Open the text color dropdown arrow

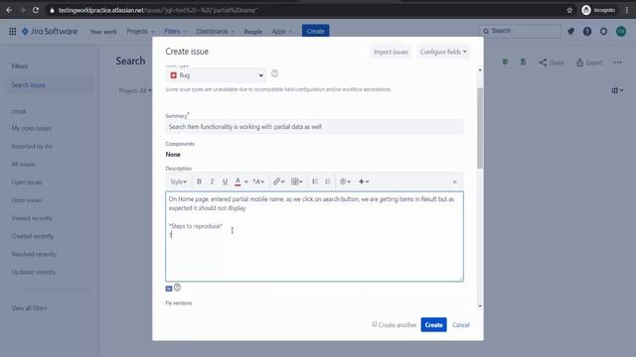[x=246, y=181]
